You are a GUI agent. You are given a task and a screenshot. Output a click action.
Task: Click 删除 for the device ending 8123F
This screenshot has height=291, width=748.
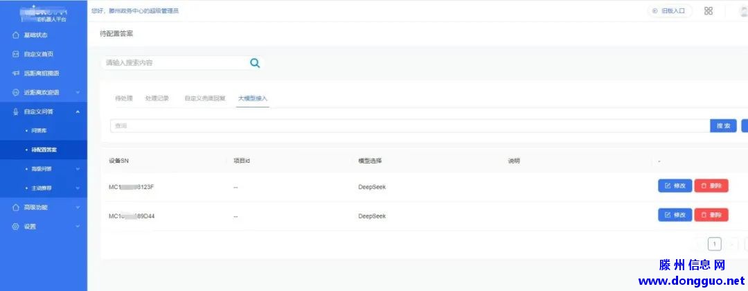click(x=711, y=186)
